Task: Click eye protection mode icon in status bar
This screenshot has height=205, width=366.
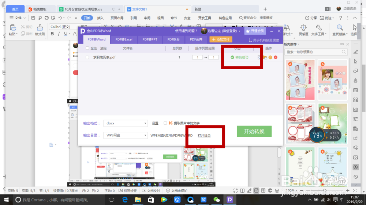Action: tap(277, 190)
